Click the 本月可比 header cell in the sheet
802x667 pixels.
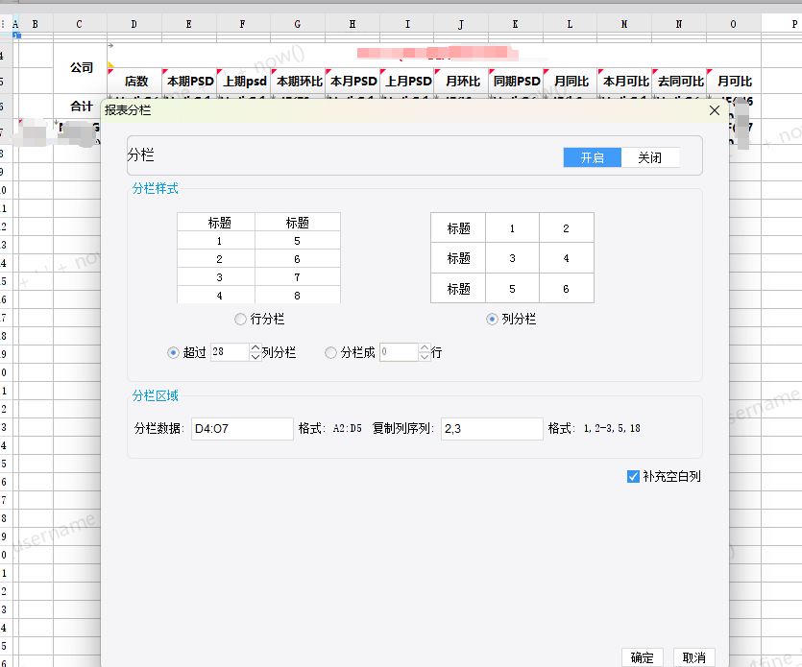pos(625,81)
